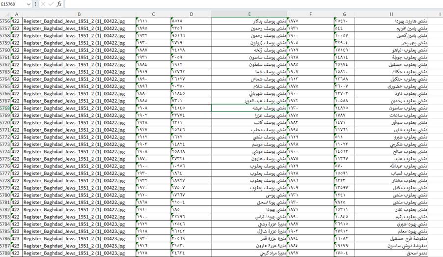The height and width of the screenshot is (257, 443).
Task: Select row 15783 header
Action: pyautogui.click(x=4, y=217)
